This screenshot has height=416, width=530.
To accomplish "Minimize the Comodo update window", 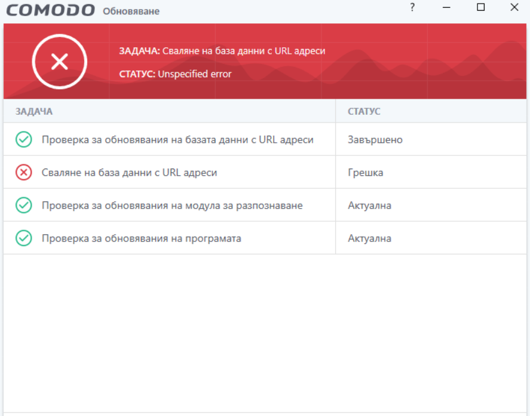I will pyautogui.click(x=446, y=7).
